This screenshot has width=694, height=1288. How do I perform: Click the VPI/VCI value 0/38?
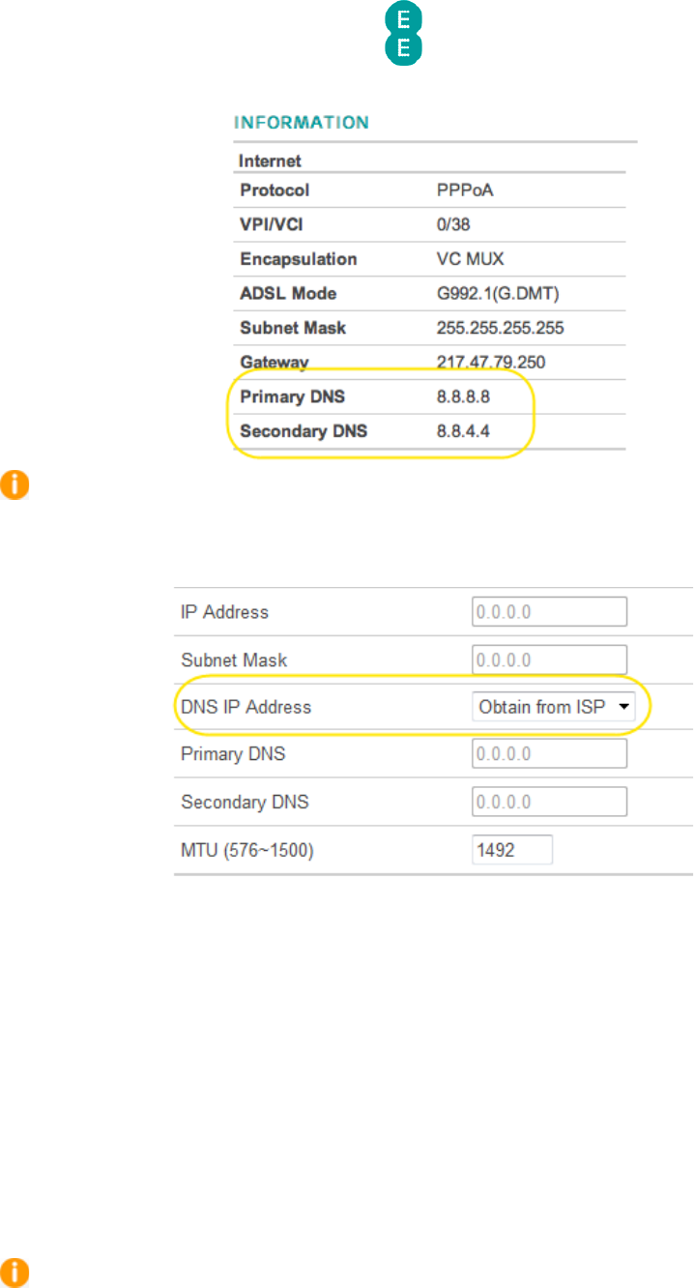pos(452,224)
